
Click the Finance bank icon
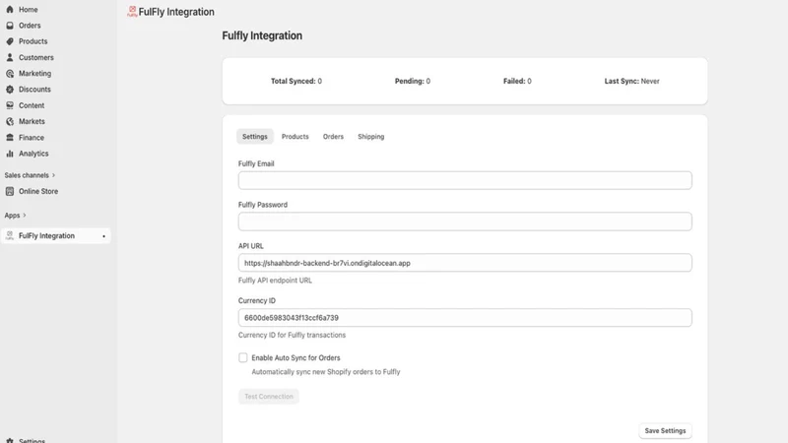(10, 138)
